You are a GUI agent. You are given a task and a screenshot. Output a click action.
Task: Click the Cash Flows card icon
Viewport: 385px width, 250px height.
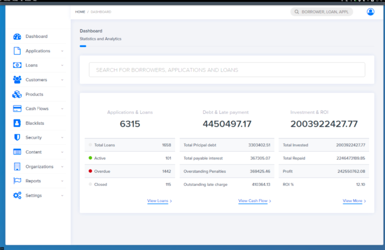(x=17, y=108)
